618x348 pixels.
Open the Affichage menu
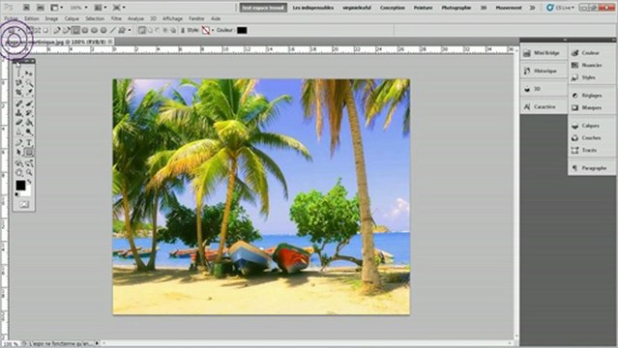click(172, 18)
